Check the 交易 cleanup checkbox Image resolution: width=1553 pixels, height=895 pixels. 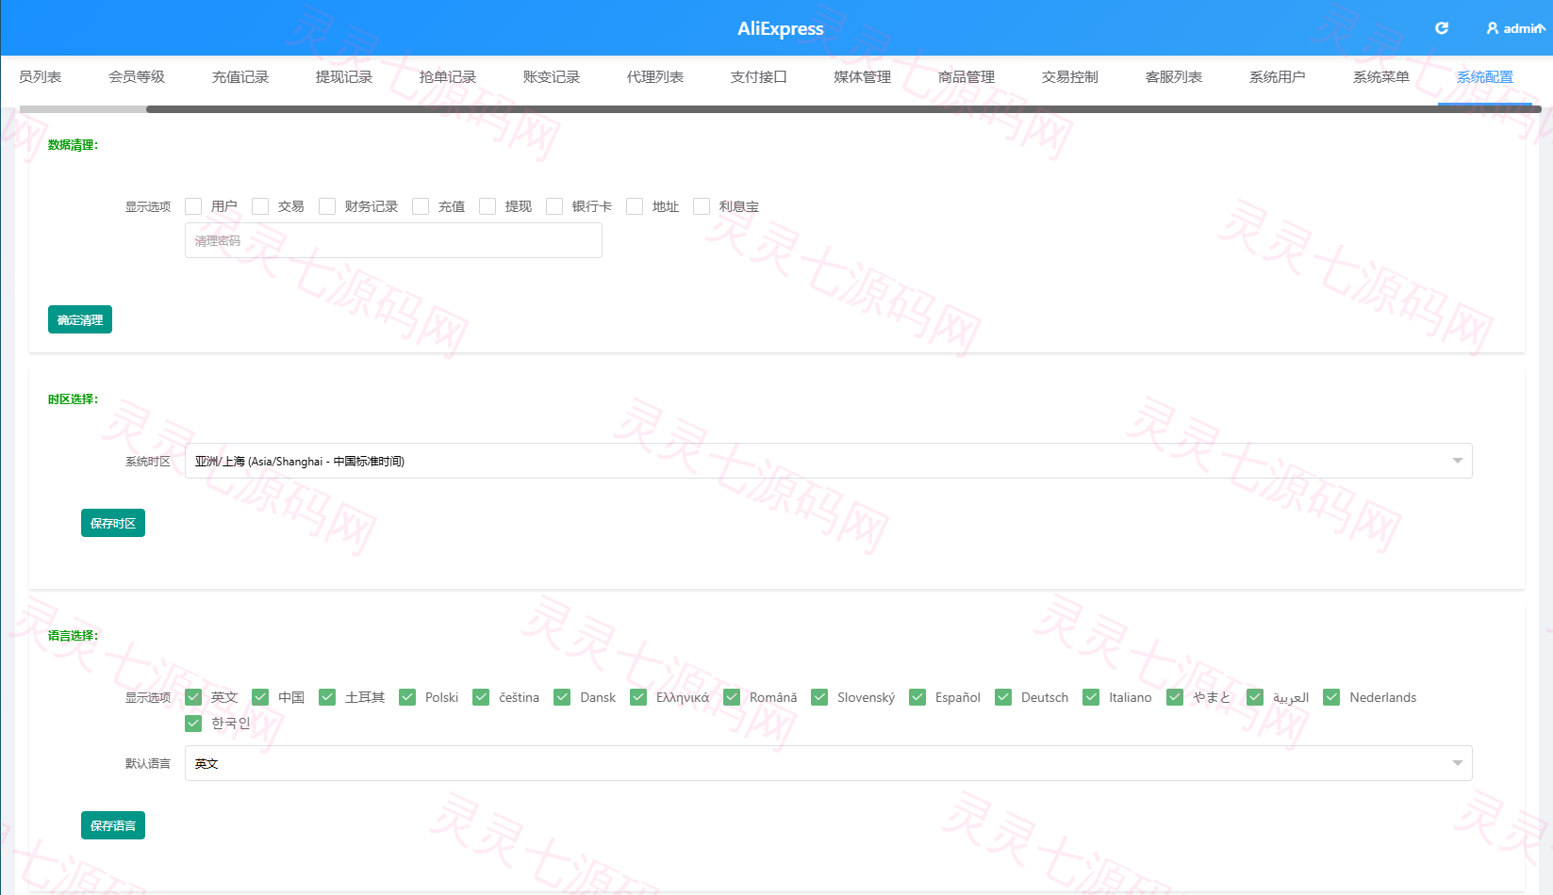pos(260,206)
